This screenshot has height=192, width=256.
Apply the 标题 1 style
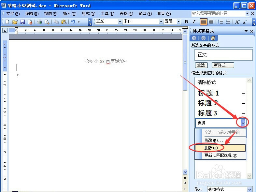[221, 93]
